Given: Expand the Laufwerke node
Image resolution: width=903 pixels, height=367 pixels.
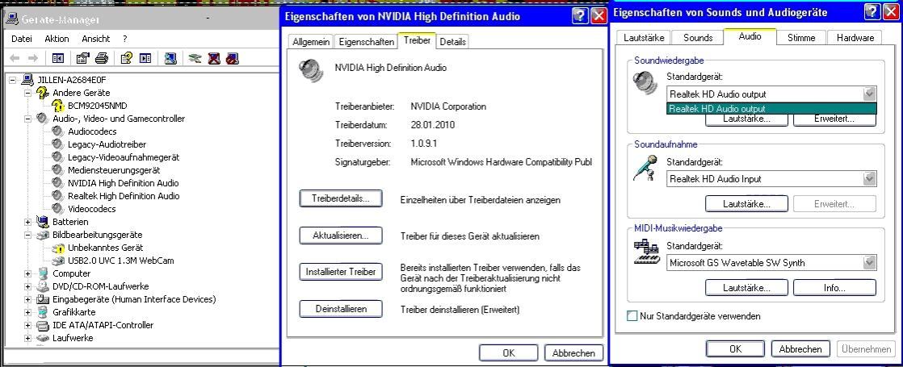Looking at the screenshot, I should tap(27, 338).
